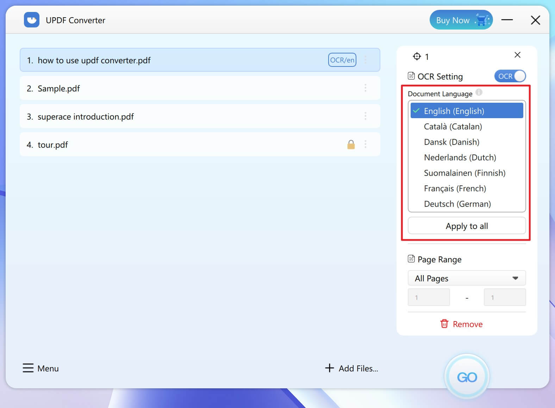This screenshot has width=555, height=408.
Task: Toggle the OCR switch off
Action: click(510, 76)
